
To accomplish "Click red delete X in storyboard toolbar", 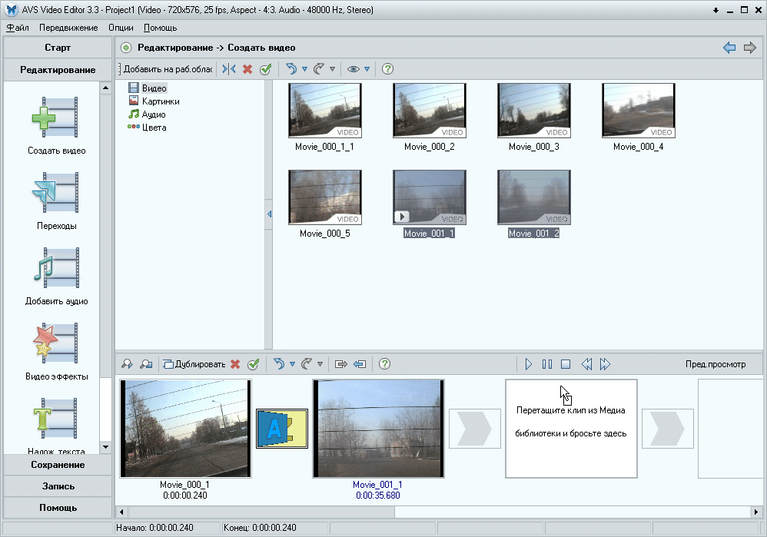I will [235, 364].
